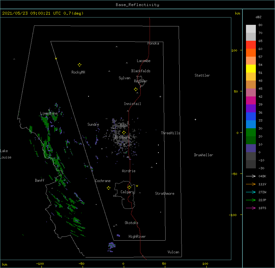Click the Drumheller label
The image size is (275, 268).
point(204,155)
